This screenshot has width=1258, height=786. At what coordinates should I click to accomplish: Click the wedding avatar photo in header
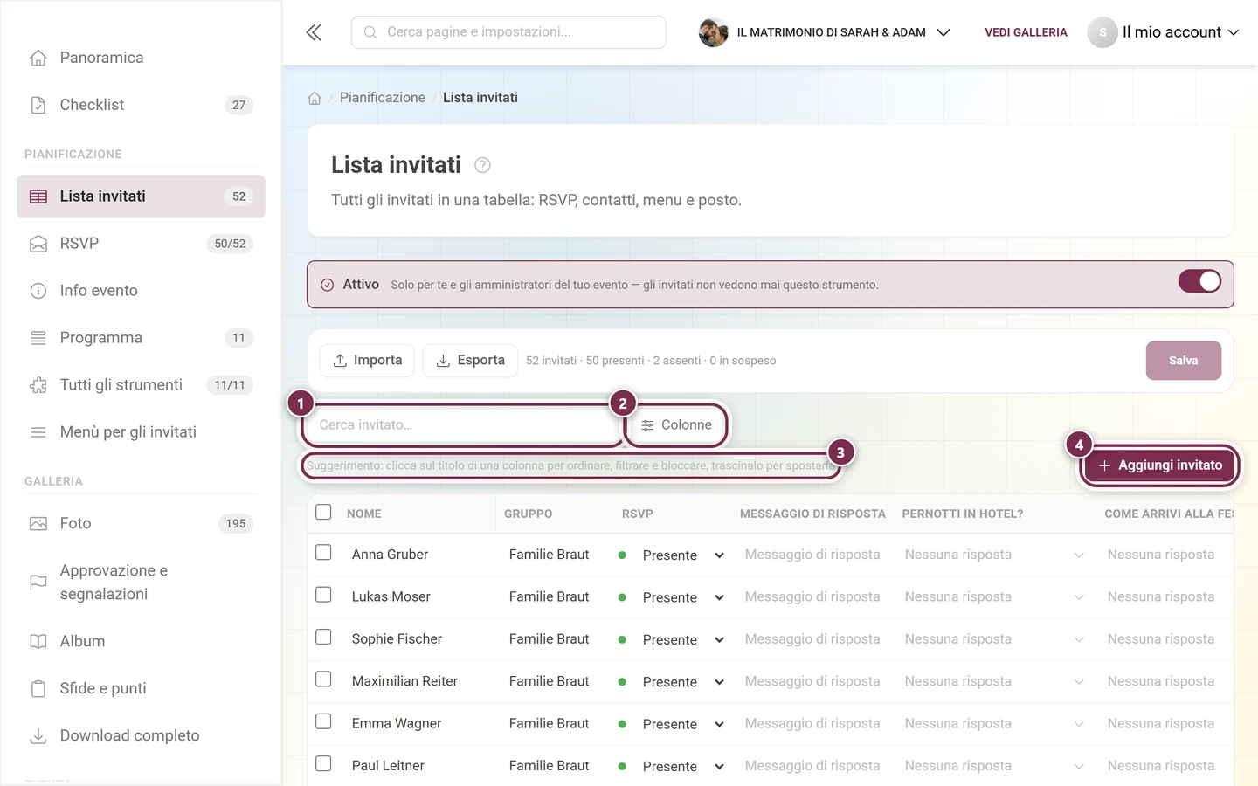[714, 32]
